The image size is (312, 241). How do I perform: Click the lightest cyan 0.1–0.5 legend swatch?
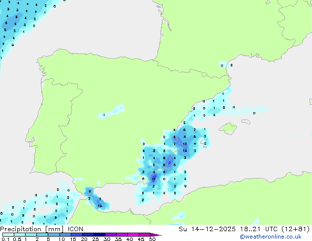coord(8,235)
